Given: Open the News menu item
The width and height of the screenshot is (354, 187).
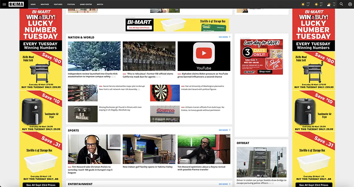Looking at the screenshot, I should click(x=33, y=4).
